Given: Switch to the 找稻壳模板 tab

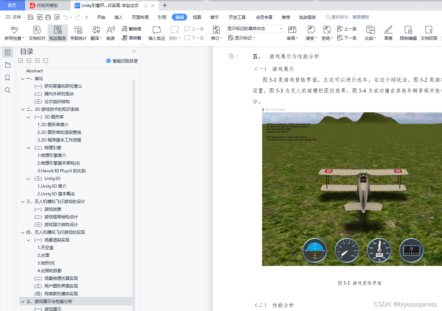Looking at the screenshot, I should [x=47, y=6].
